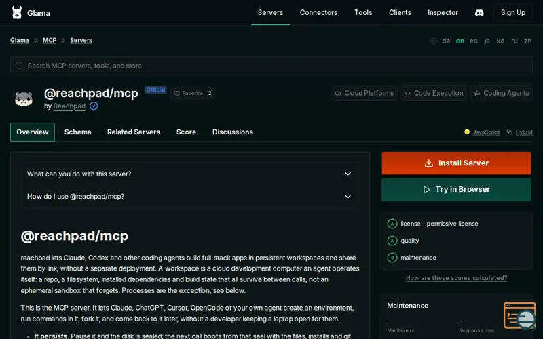The image size is (543, 339).
Task: Click the 'license - permissive license' text
Action: click(x=439, y=224)
